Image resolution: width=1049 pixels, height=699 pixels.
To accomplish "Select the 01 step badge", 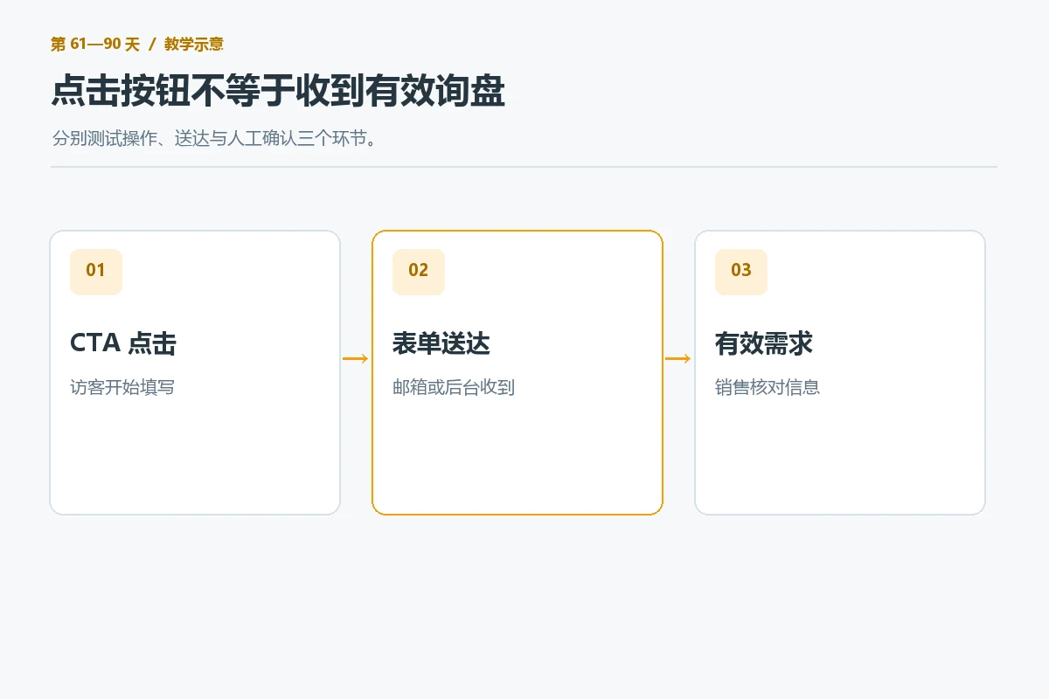I will coord(96,272).
